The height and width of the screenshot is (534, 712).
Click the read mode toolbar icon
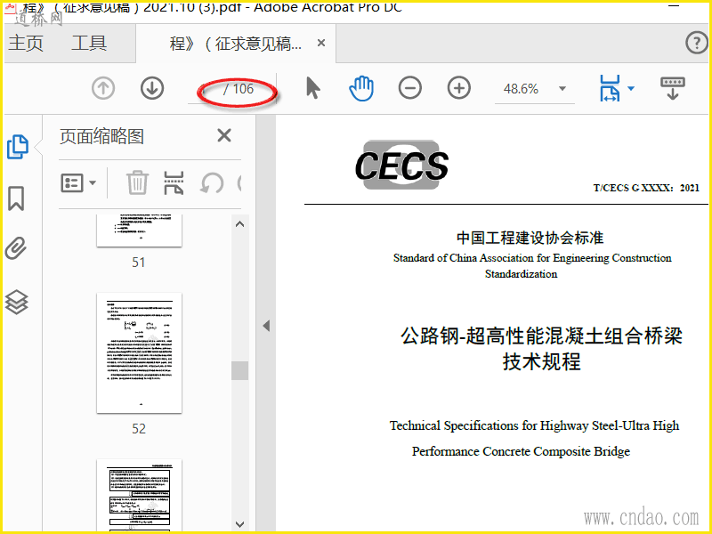tap(673, 88)
